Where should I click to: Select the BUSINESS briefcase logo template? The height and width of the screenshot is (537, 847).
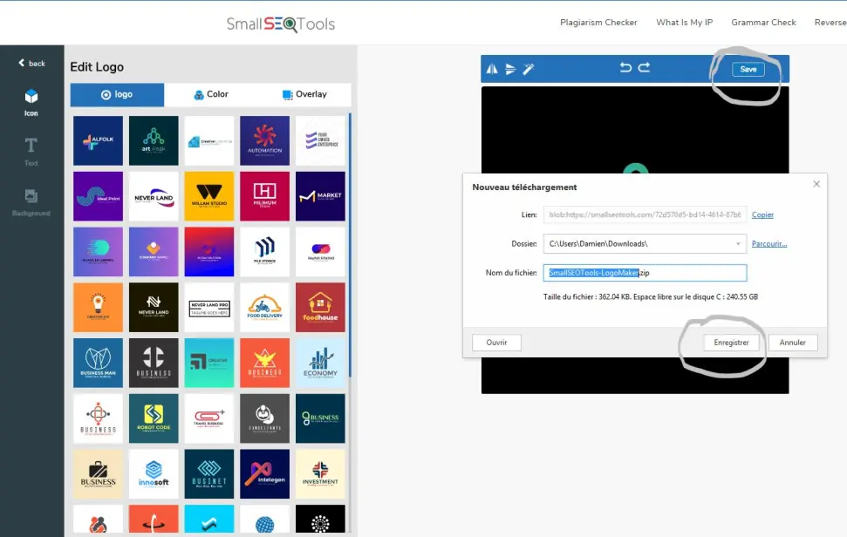coord(98,474)
